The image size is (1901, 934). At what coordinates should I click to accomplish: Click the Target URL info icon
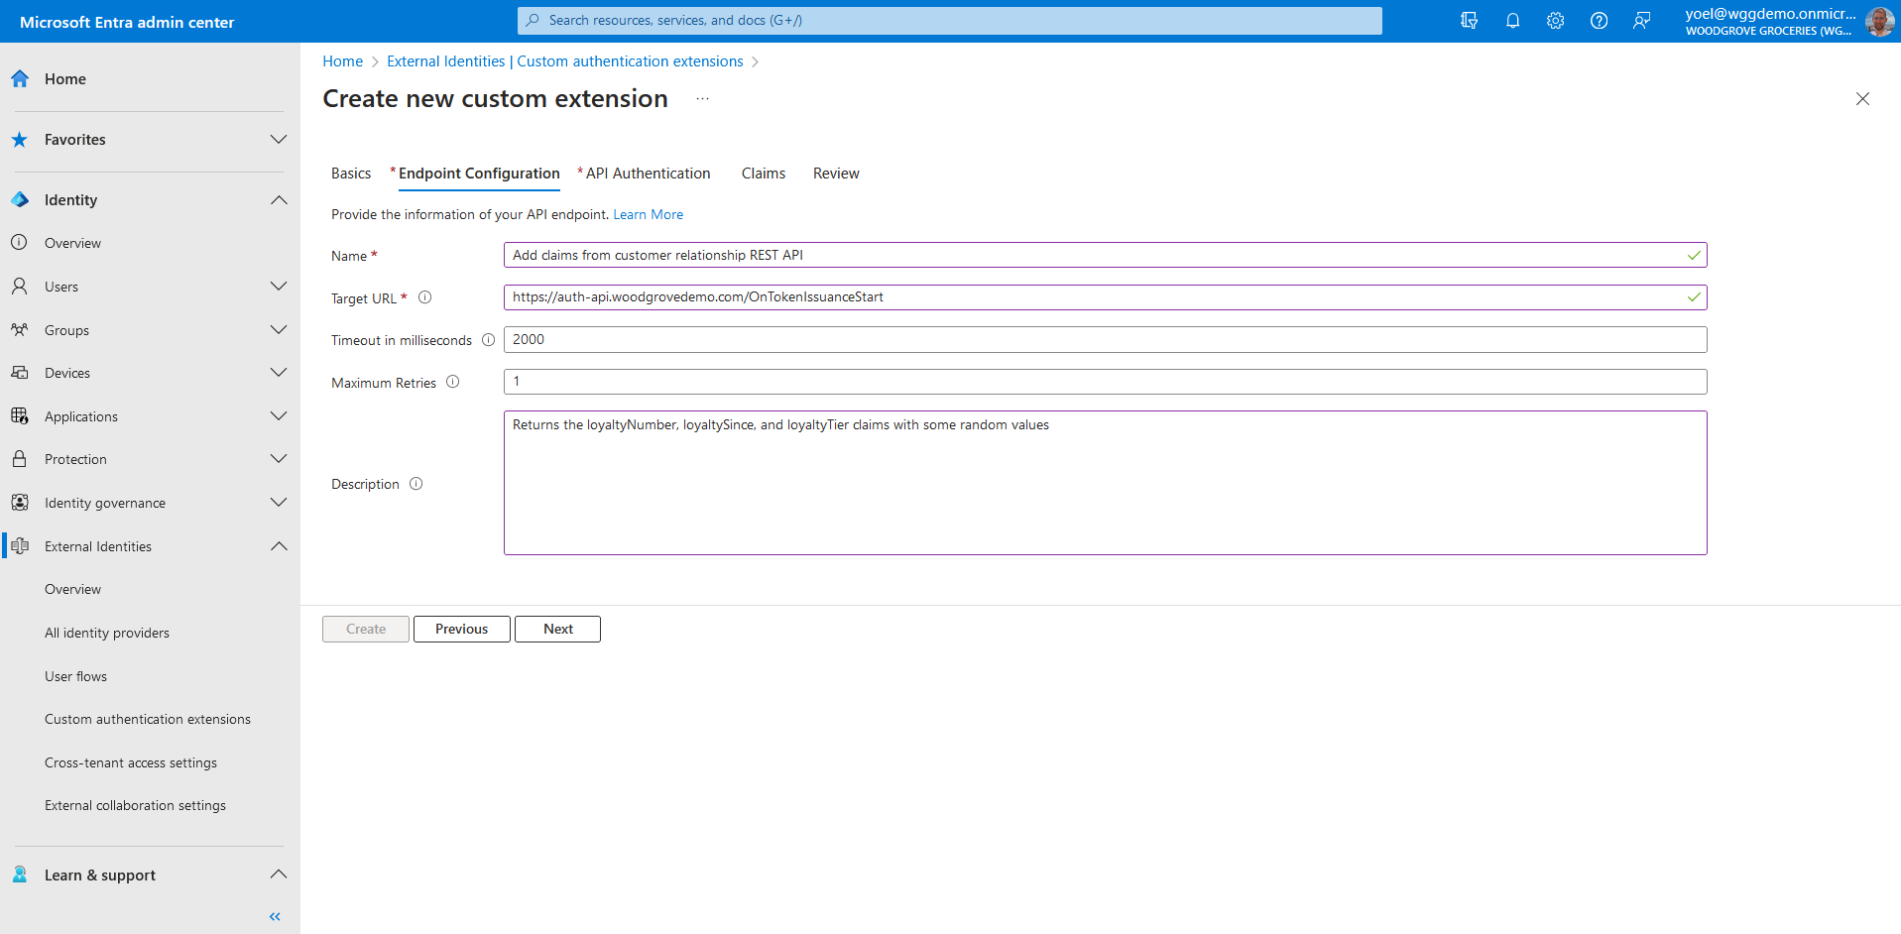pyautogui.click(x=424, y=297)
